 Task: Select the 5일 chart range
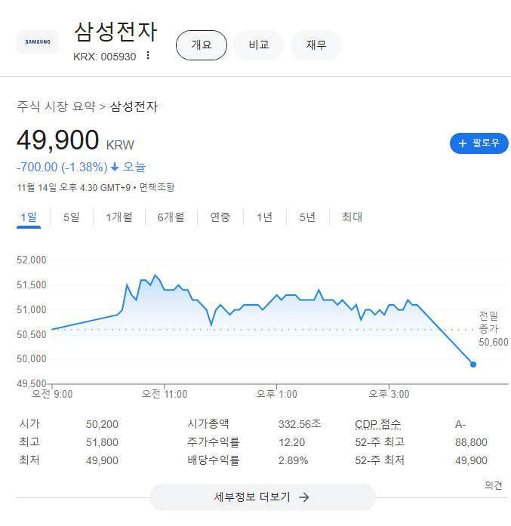pyautogui.click(x=72, y=217)
